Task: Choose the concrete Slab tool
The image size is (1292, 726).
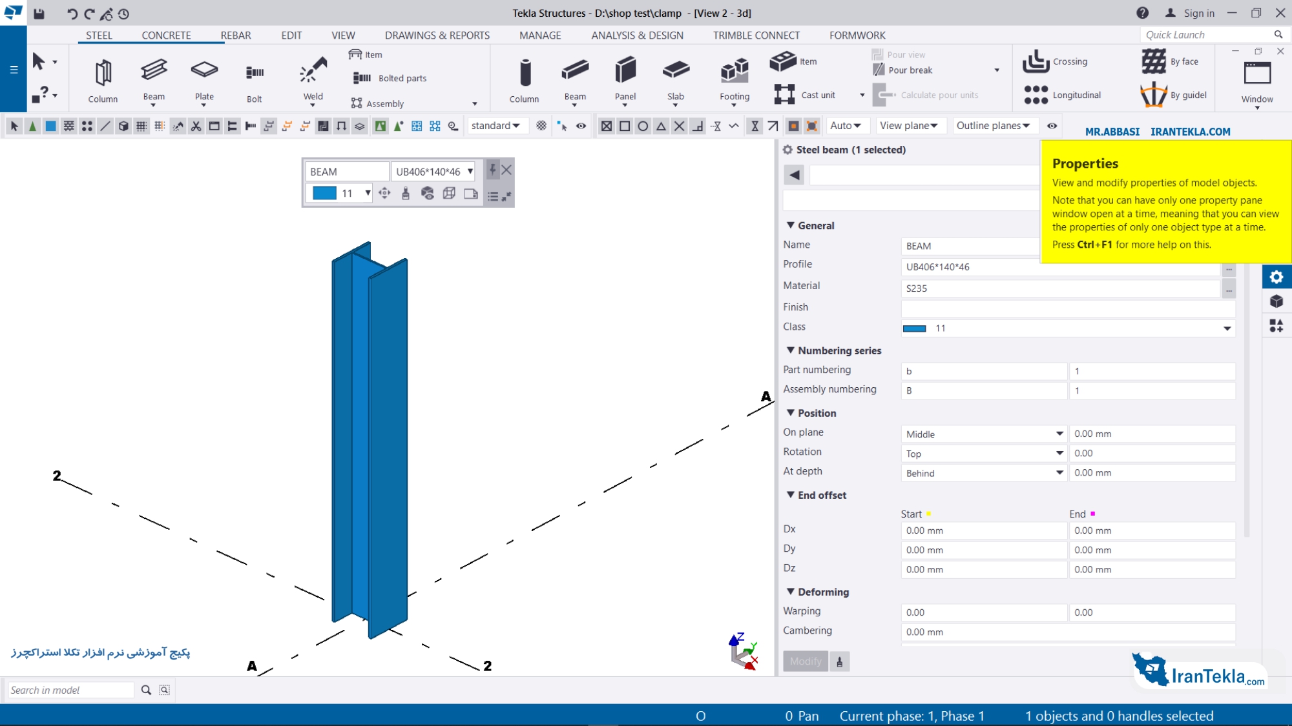Action: click(676, 80)
